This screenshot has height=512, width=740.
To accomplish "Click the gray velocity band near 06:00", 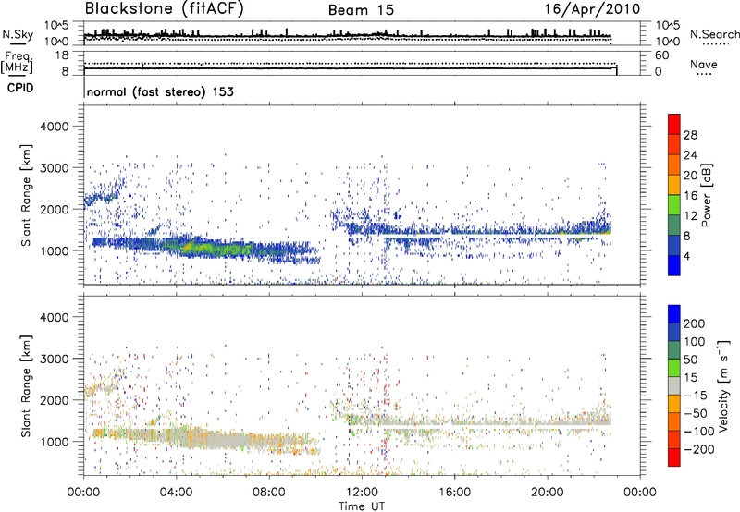I will pos(222,441).
